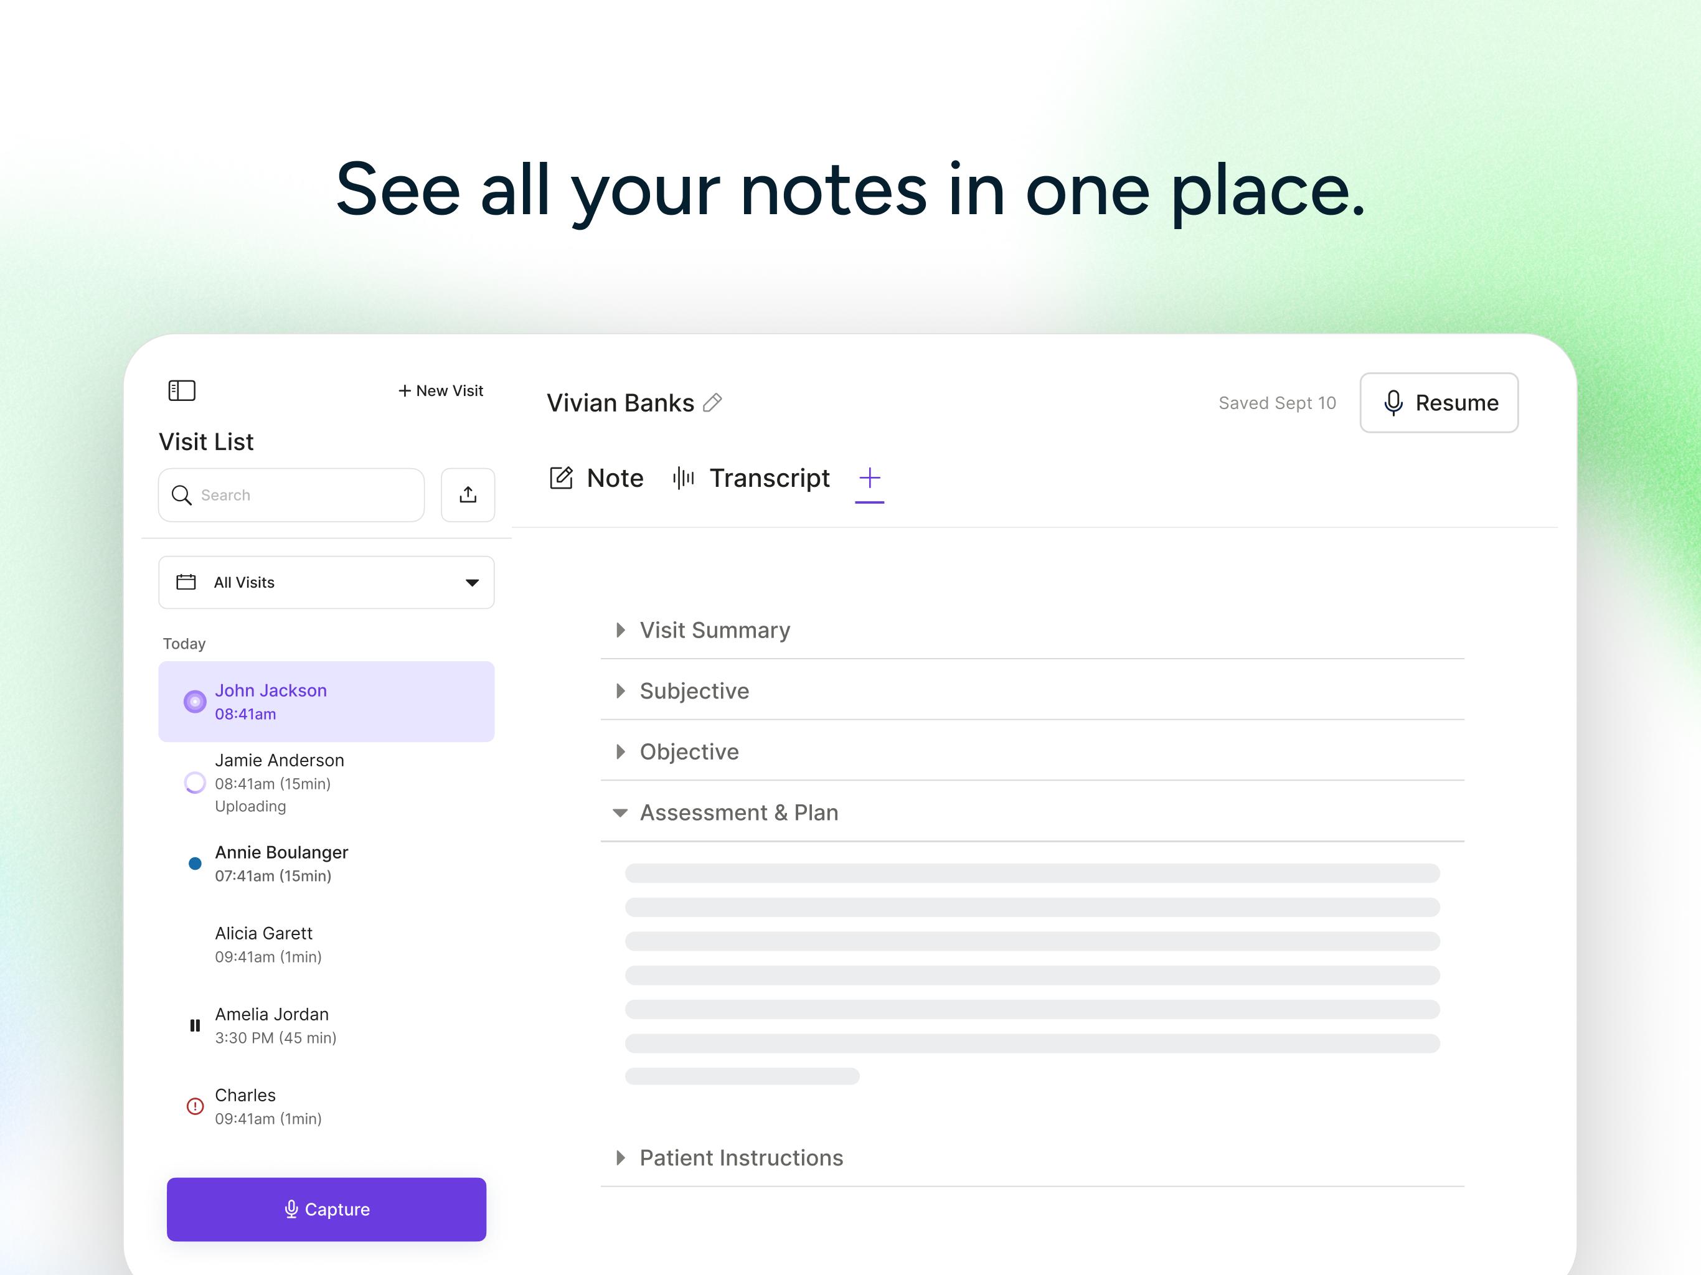
Task: Click the edit pencil beside Vivian Banks
Action: tap(712, 402)
